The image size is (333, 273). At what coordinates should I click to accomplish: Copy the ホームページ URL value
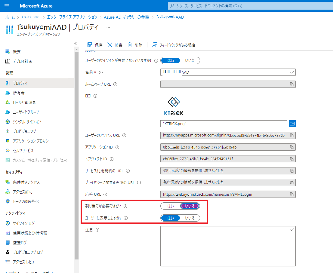(x=292, y=84)
